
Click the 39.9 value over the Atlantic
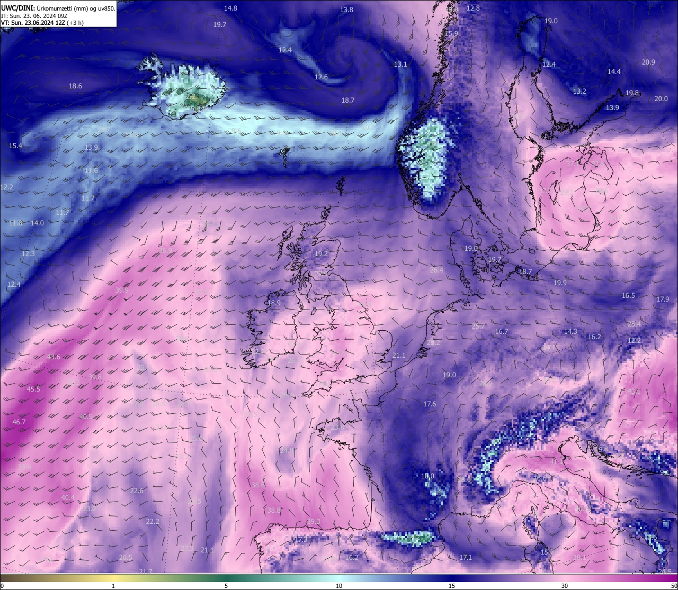click(x=122, y=290)
